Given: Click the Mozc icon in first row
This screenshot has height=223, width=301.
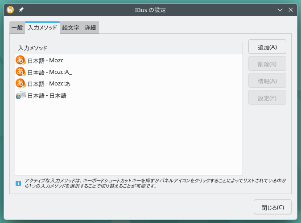Looking at the screenshot, I should tap(21, 60).
